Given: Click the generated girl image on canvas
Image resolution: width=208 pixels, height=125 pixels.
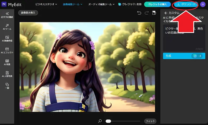Looking at the screenshot, I should (x=87, y=67).
